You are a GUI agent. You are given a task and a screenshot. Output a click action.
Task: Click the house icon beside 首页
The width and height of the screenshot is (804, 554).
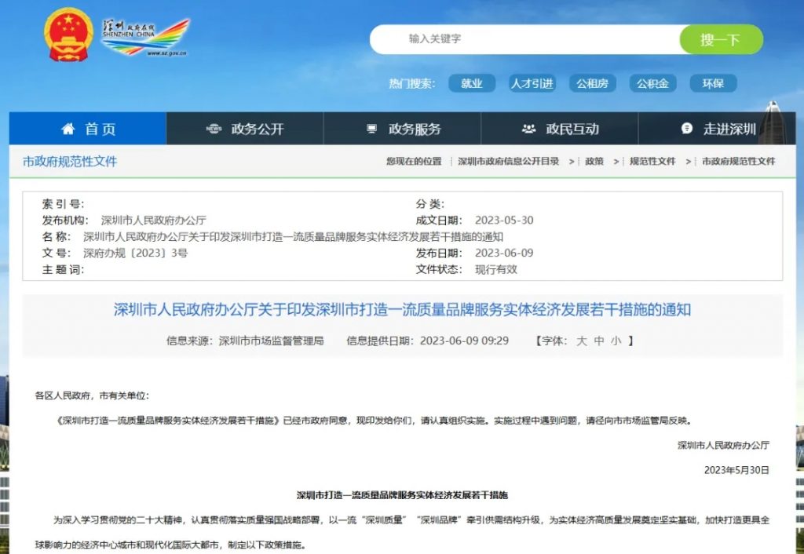point(68,129)
